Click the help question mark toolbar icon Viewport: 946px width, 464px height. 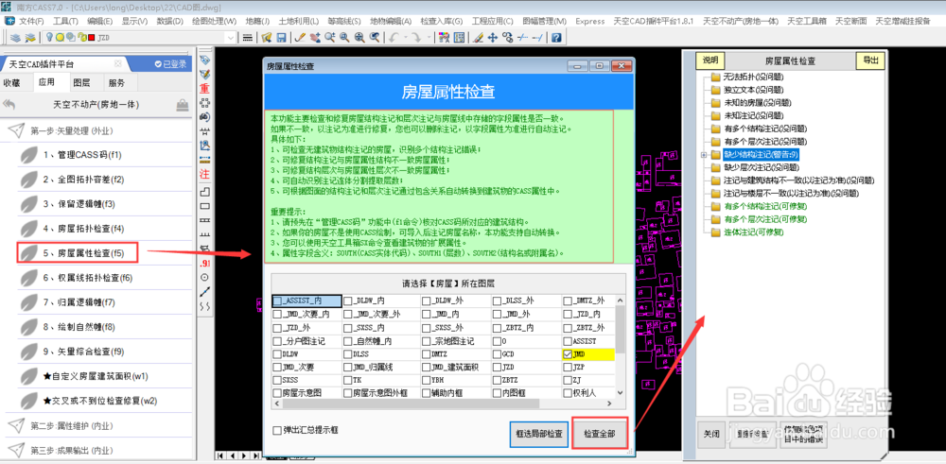point(555,38)
